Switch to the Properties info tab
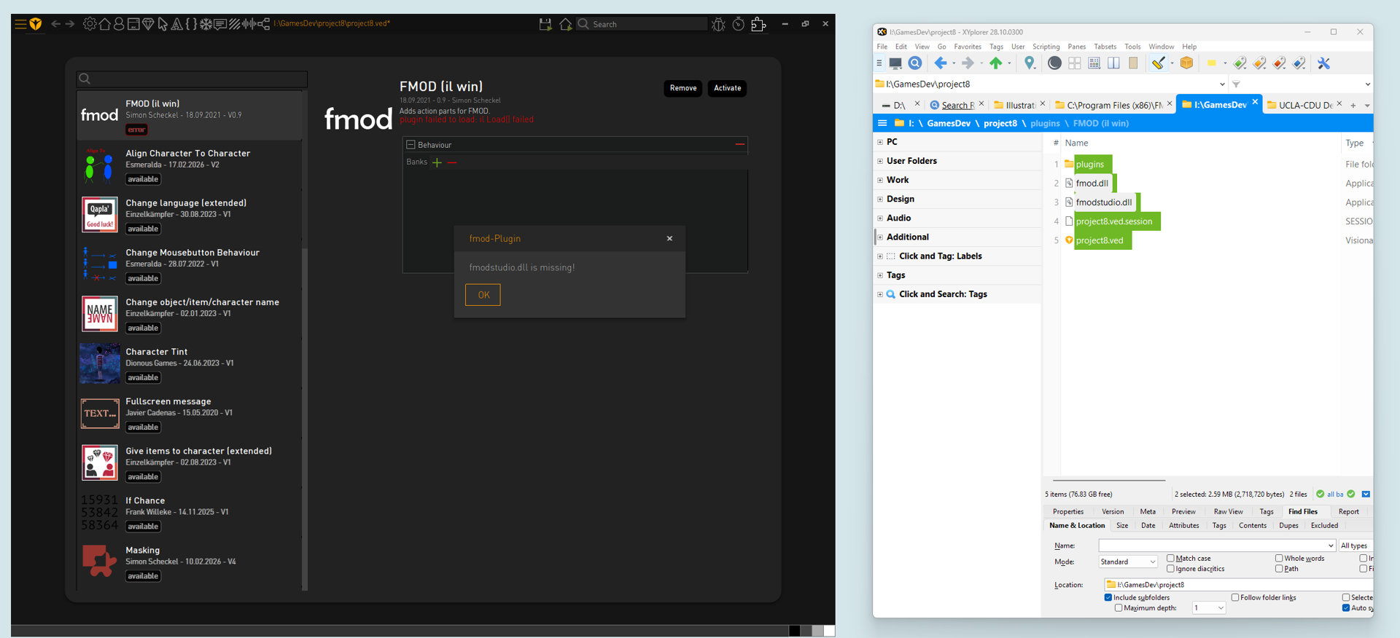 pos(1068,512)
